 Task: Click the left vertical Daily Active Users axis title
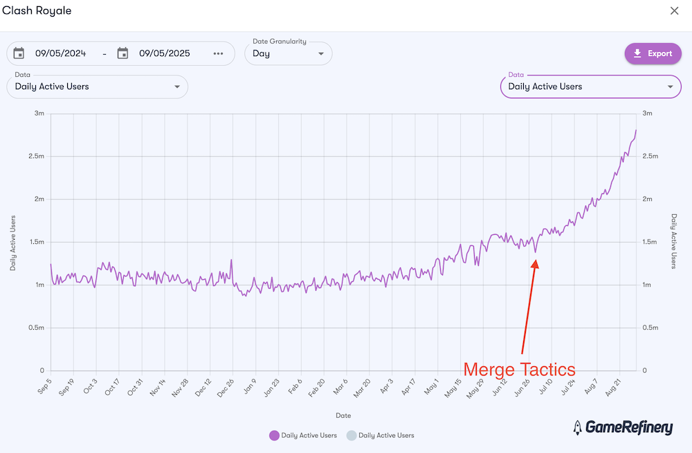pyautogui.click(x=12, y=243)
